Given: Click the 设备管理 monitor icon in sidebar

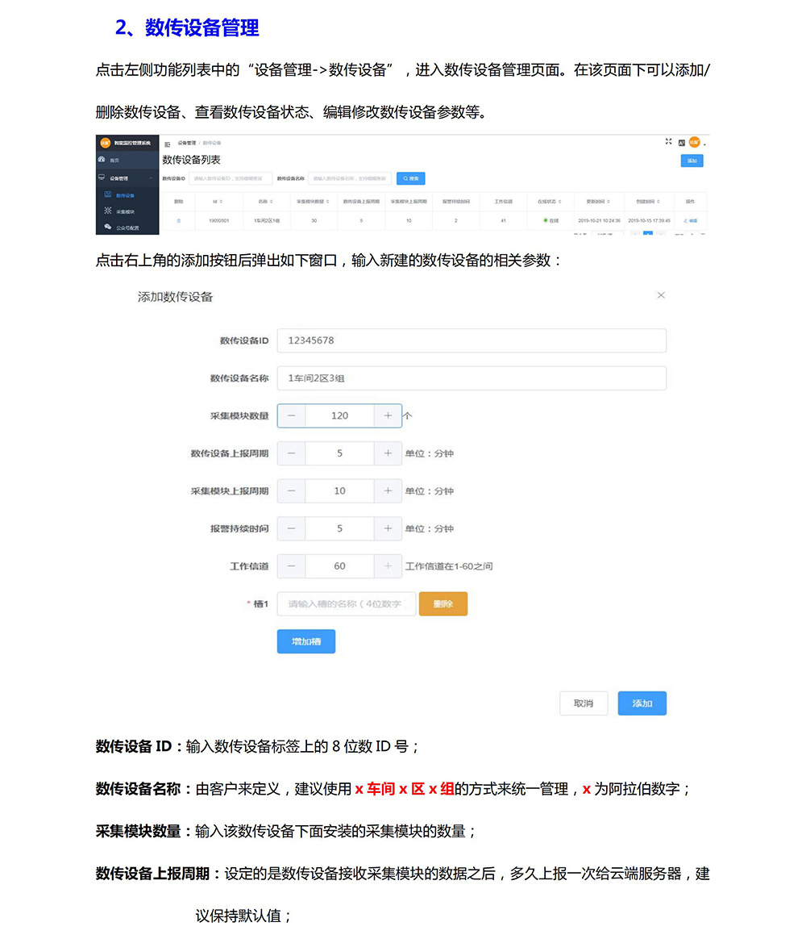Looking at the screenshot, I should [102, 177].
